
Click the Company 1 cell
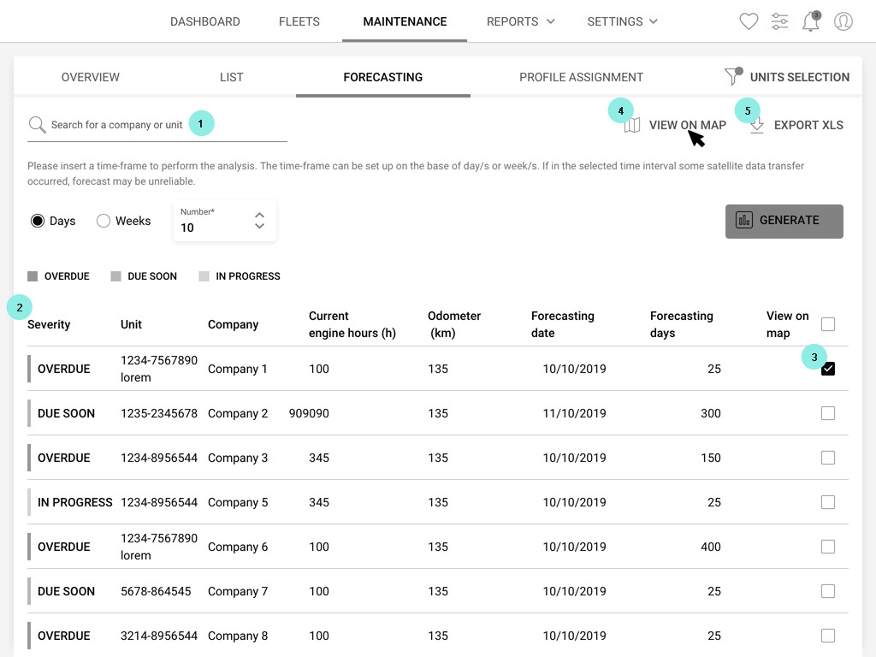click(238, 369)
